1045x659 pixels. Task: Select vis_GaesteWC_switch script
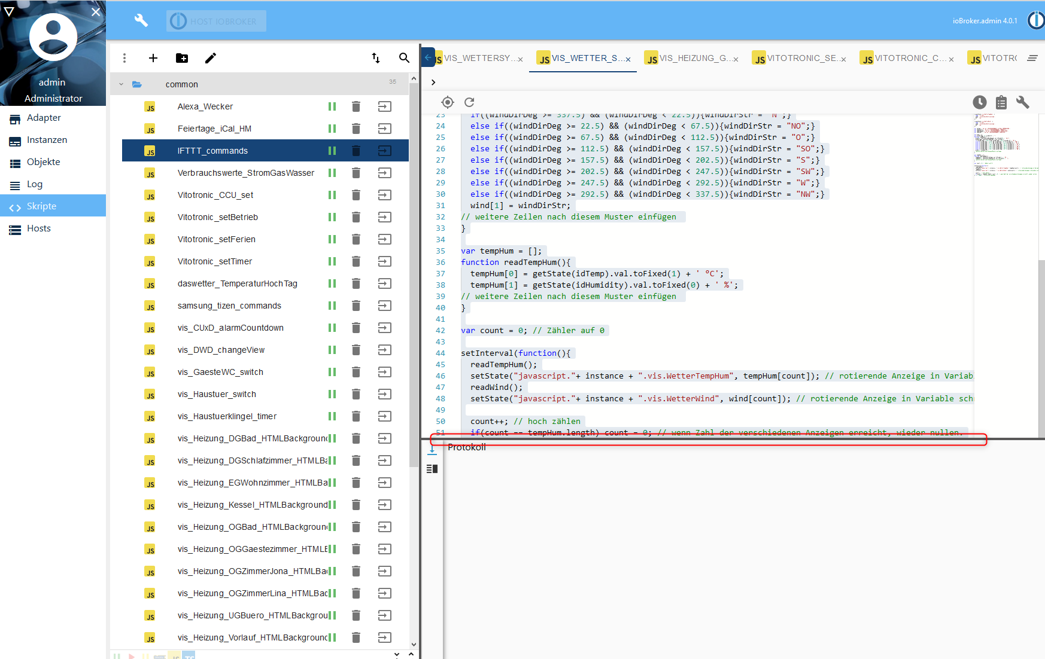[x=265, y=372]
